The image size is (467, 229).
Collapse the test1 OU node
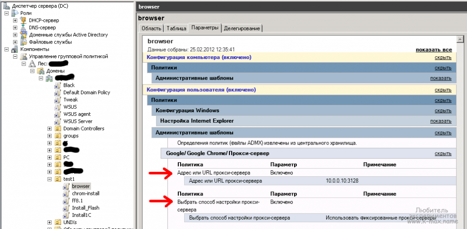pos(50,179)
